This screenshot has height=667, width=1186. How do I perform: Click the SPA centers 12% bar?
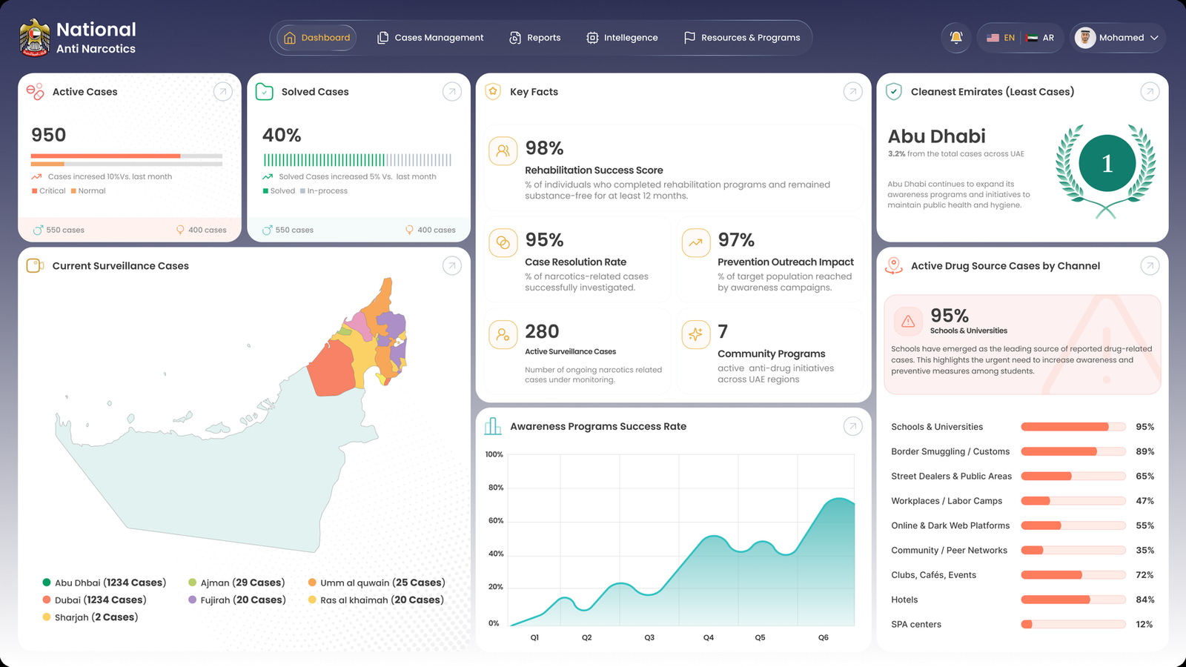[1073, 625]
